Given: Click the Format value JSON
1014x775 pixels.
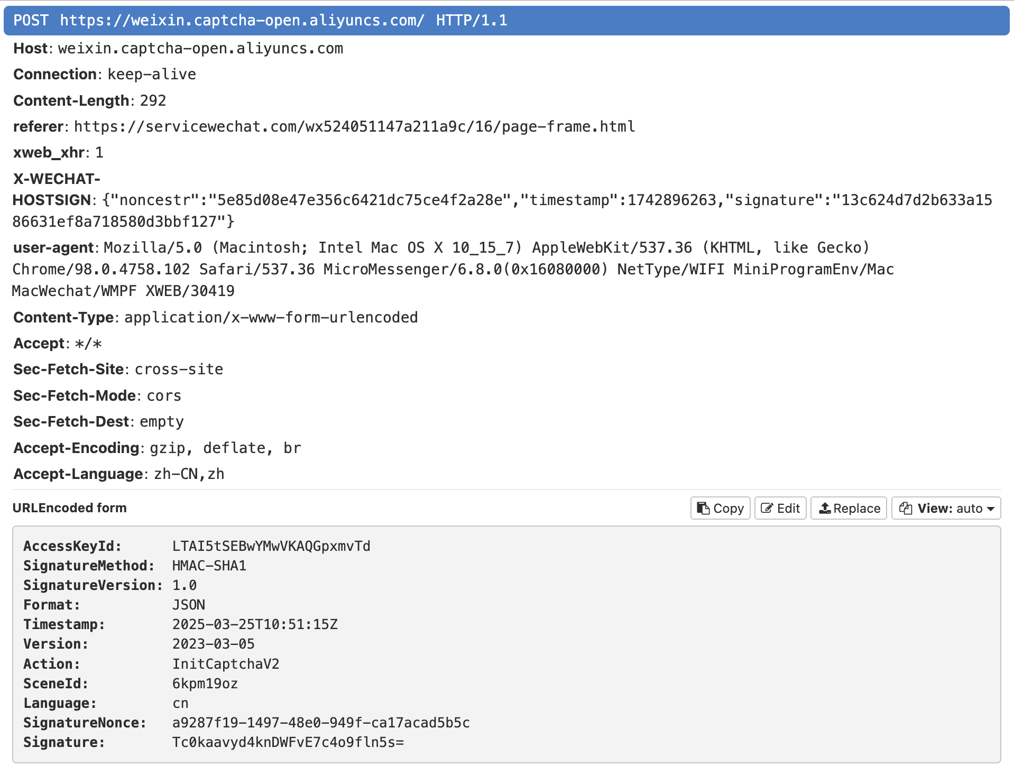Looking at the screenshot, I should [x=189, y=605].
